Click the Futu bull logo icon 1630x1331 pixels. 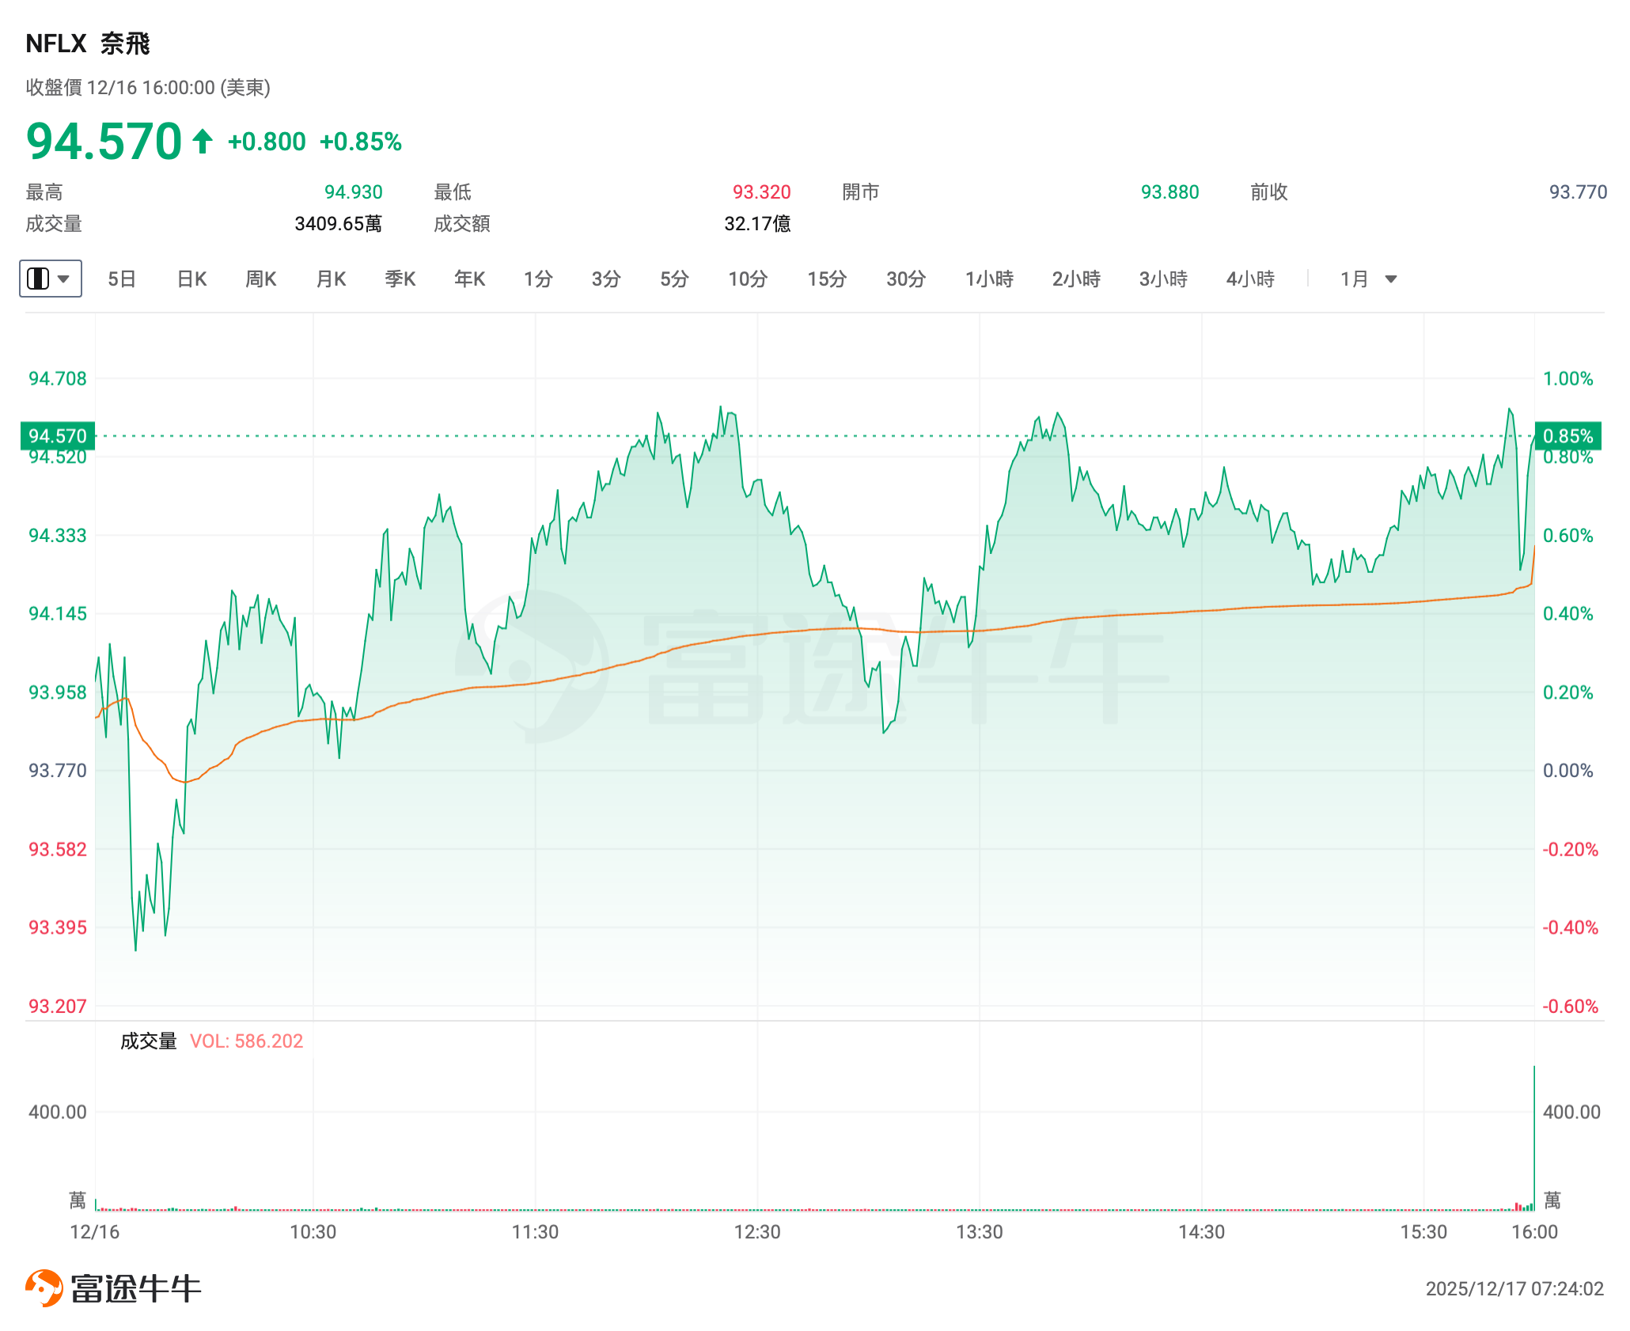click(44, 1288)
